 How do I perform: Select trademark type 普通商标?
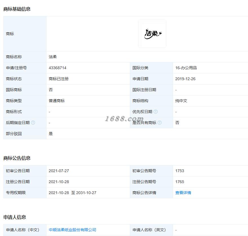[57, 101]
